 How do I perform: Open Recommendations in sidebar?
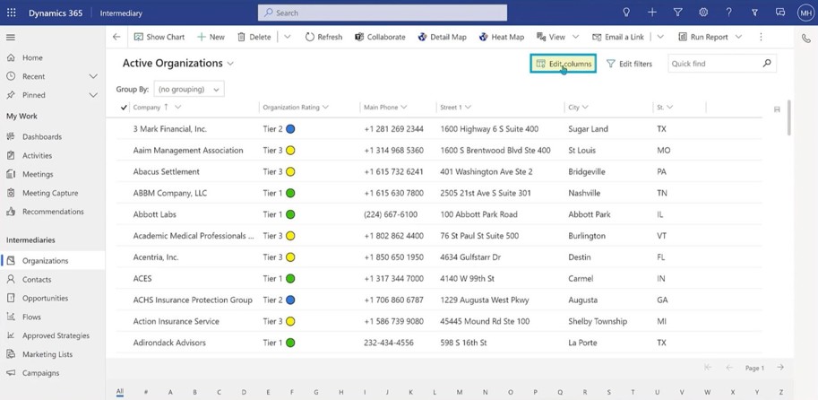52,212
